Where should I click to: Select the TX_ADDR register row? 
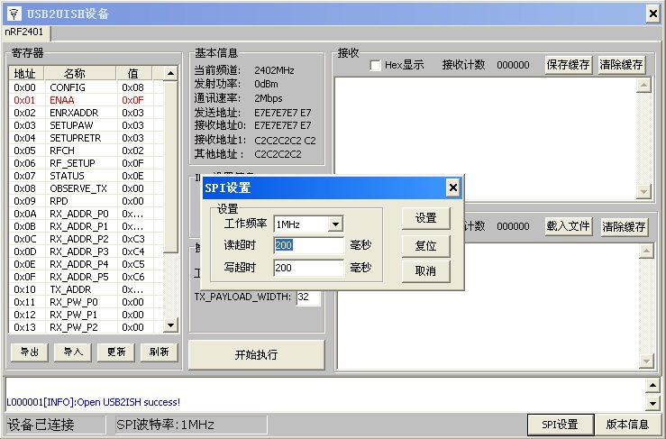(86, 289)
